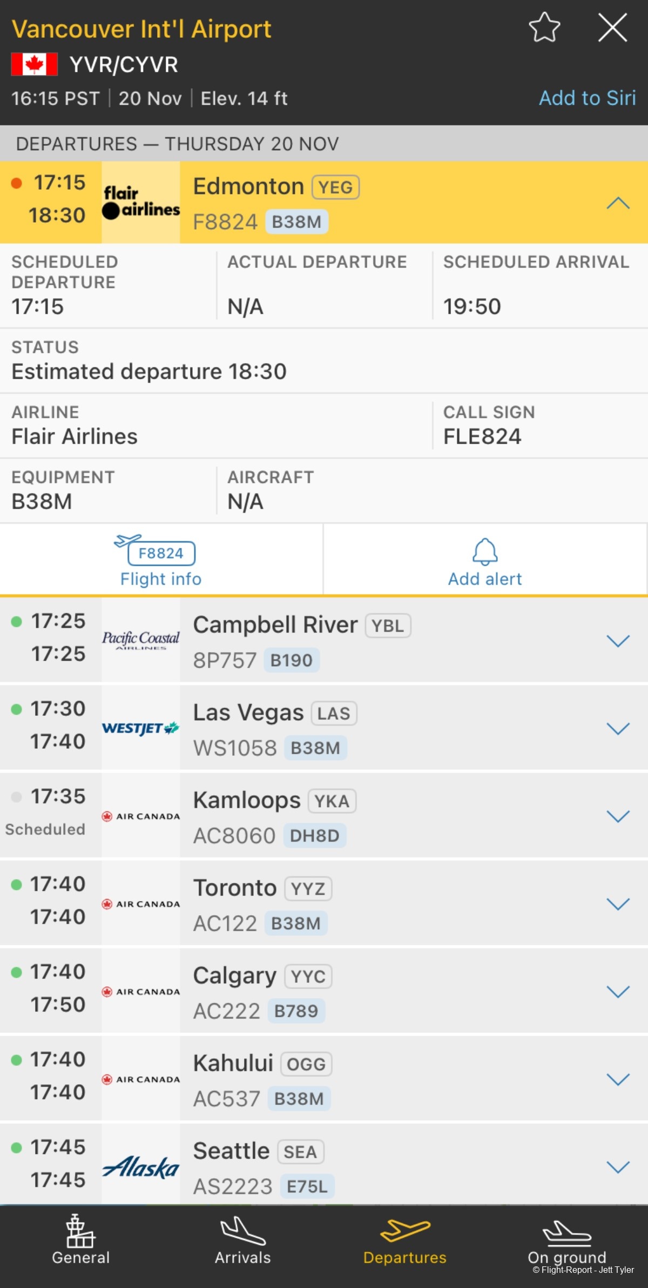The width and height of the screenshot is (648, 1288).
Task: Tap the Add to Siri link
Action: tap(587, 98)
